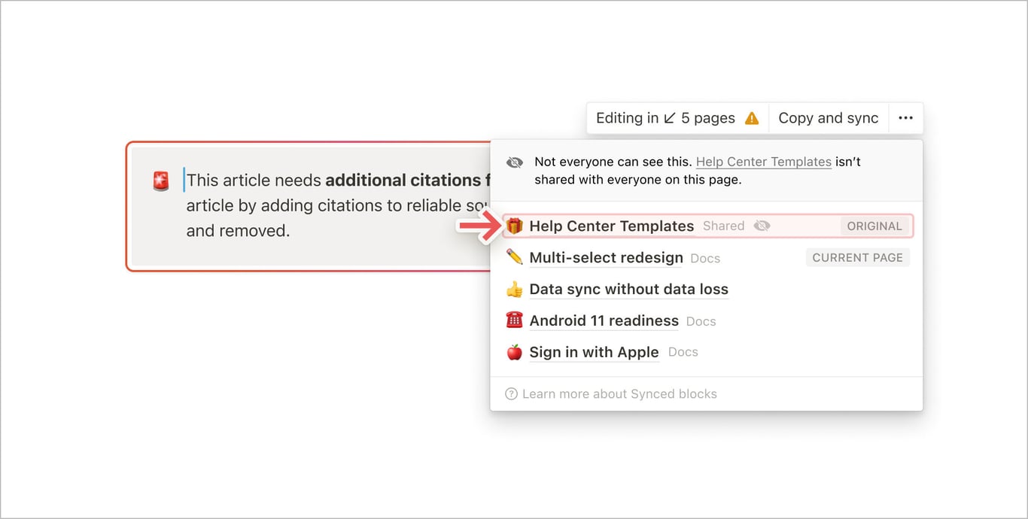Select Multi-select redesign from the page list
Screen dimensions: 1028x519
point(606,257)
